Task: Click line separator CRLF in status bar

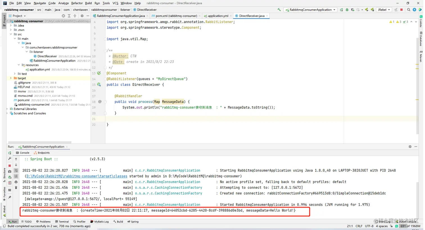Action: tap(359, 226)
